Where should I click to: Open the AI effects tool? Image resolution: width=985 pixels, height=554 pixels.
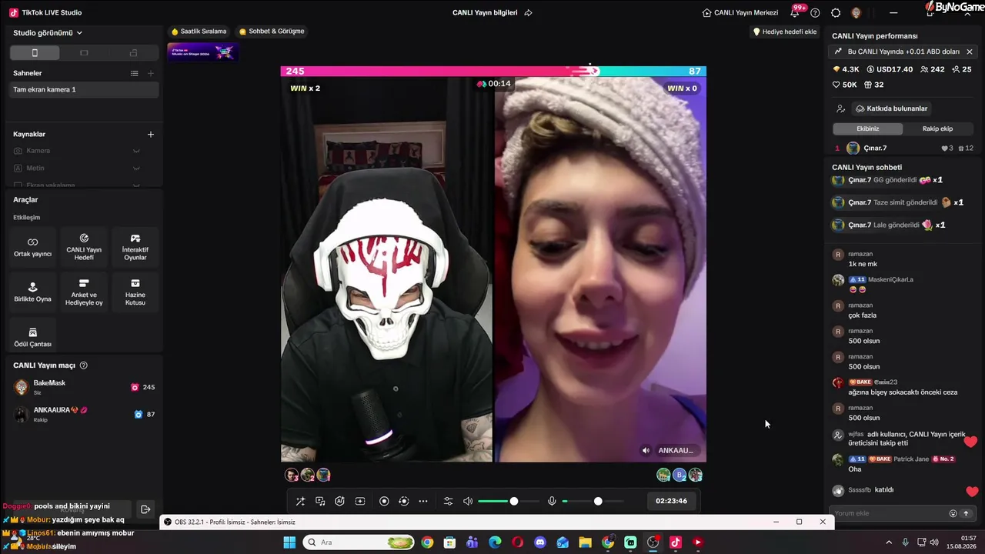point(339,501)
